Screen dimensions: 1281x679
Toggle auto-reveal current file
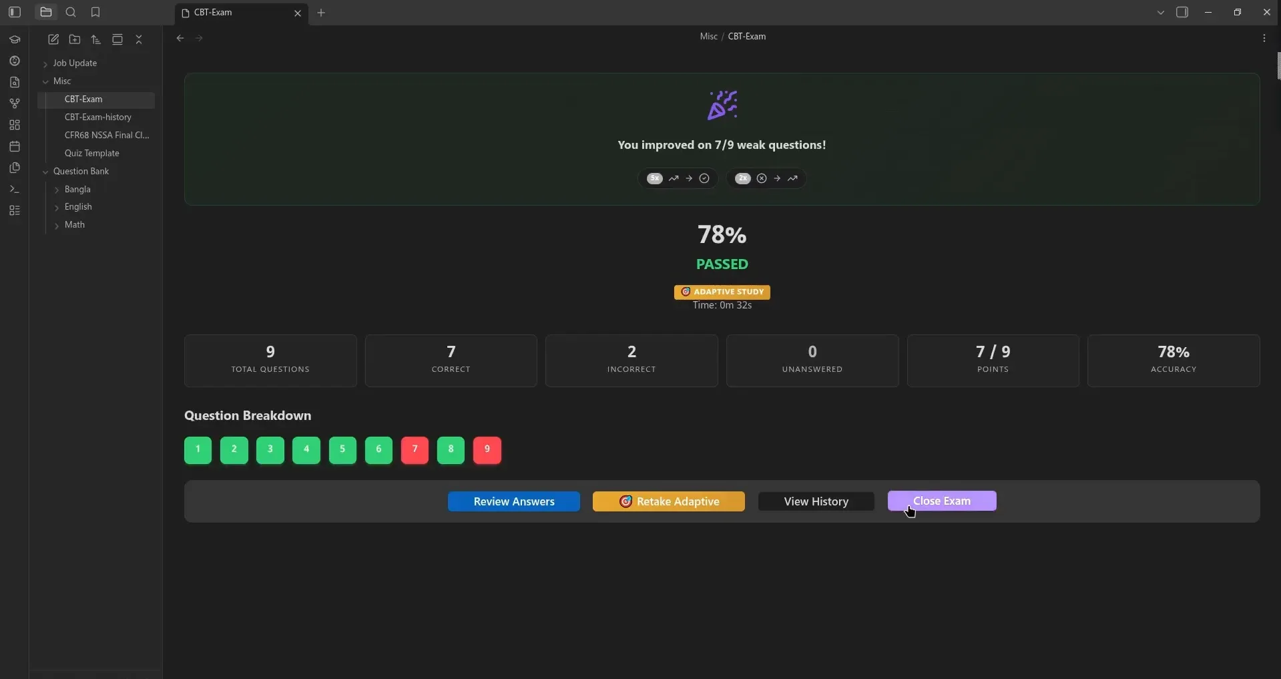pos(117,39)
